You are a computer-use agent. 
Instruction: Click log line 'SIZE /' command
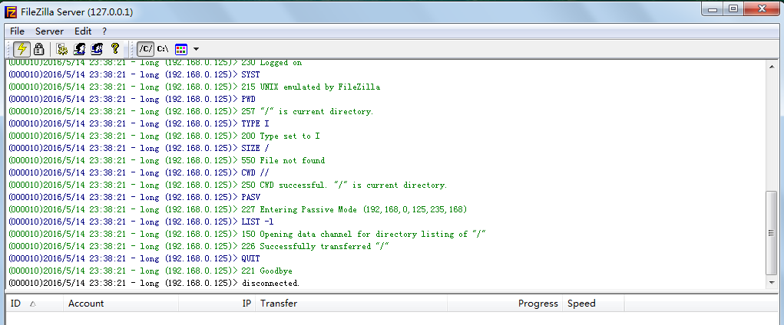(x=138, y=148)
